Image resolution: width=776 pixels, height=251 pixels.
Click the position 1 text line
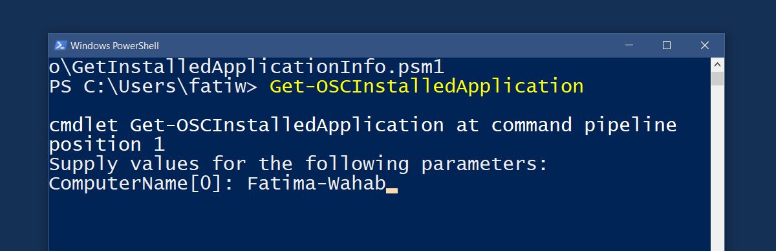coord(107,144)
